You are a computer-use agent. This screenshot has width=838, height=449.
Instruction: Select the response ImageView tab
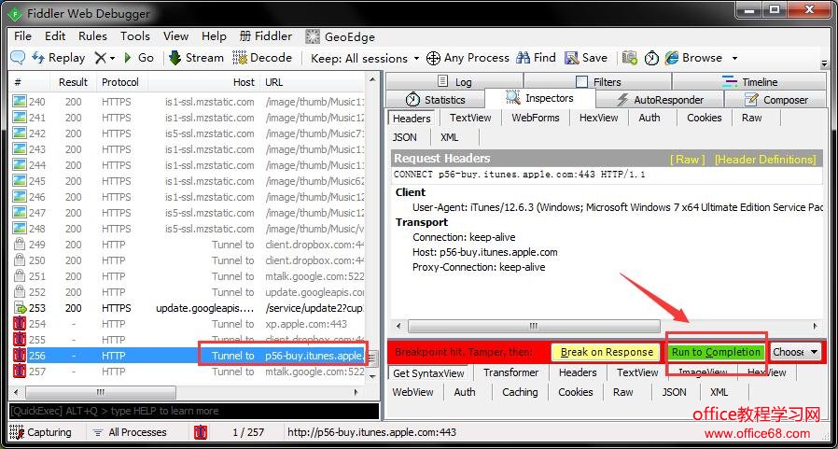point(703,372)
